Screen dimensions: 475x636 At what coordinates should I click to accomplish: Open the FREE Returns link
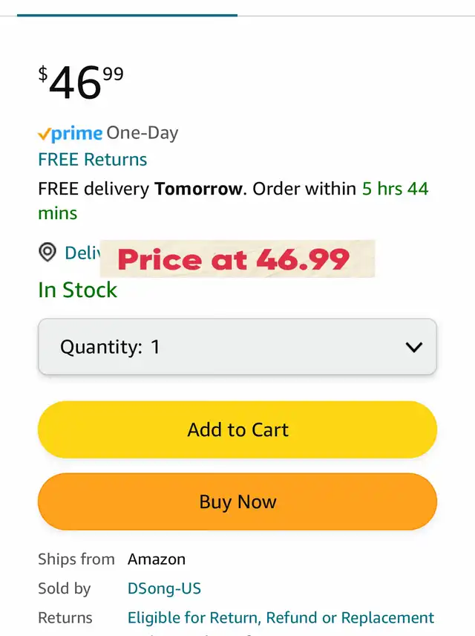93,160
